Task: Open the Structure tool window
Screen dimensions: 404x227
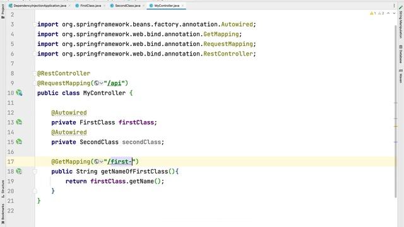Action: pos(3,189)
